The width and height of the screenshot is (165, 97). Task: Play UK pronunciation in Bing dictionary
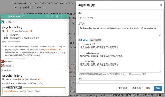tap(31, 31)
